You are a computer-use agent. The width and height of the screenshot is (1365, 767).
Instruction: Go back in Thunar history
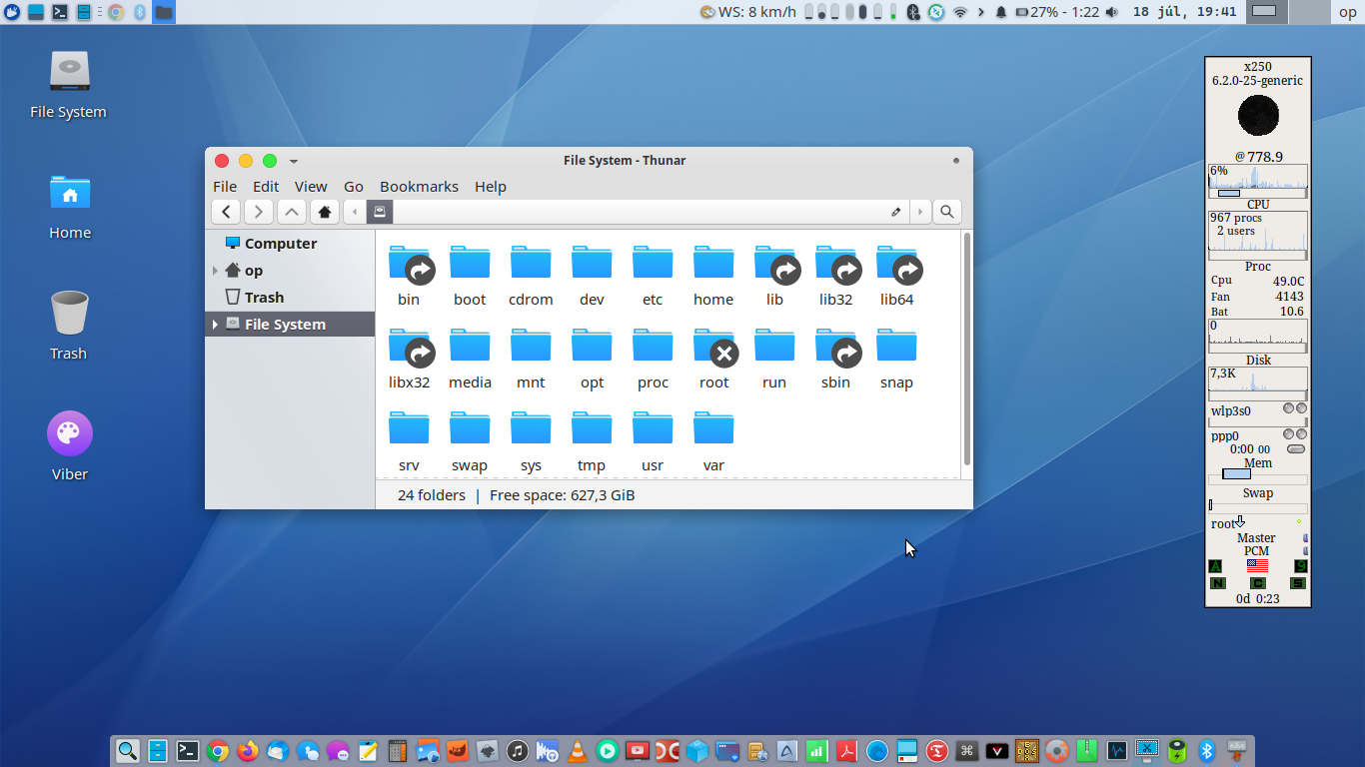point(227,212)
